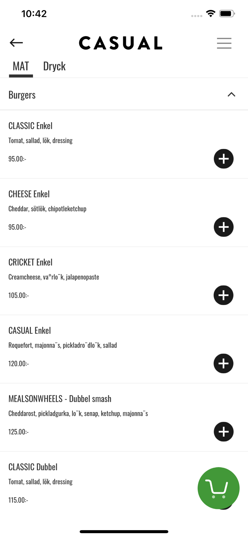The width and height of the screenshot is (248, 538).
Task: Add MEALSONWHEELS Dubbel smash to cart
Action: pos(224,432)
